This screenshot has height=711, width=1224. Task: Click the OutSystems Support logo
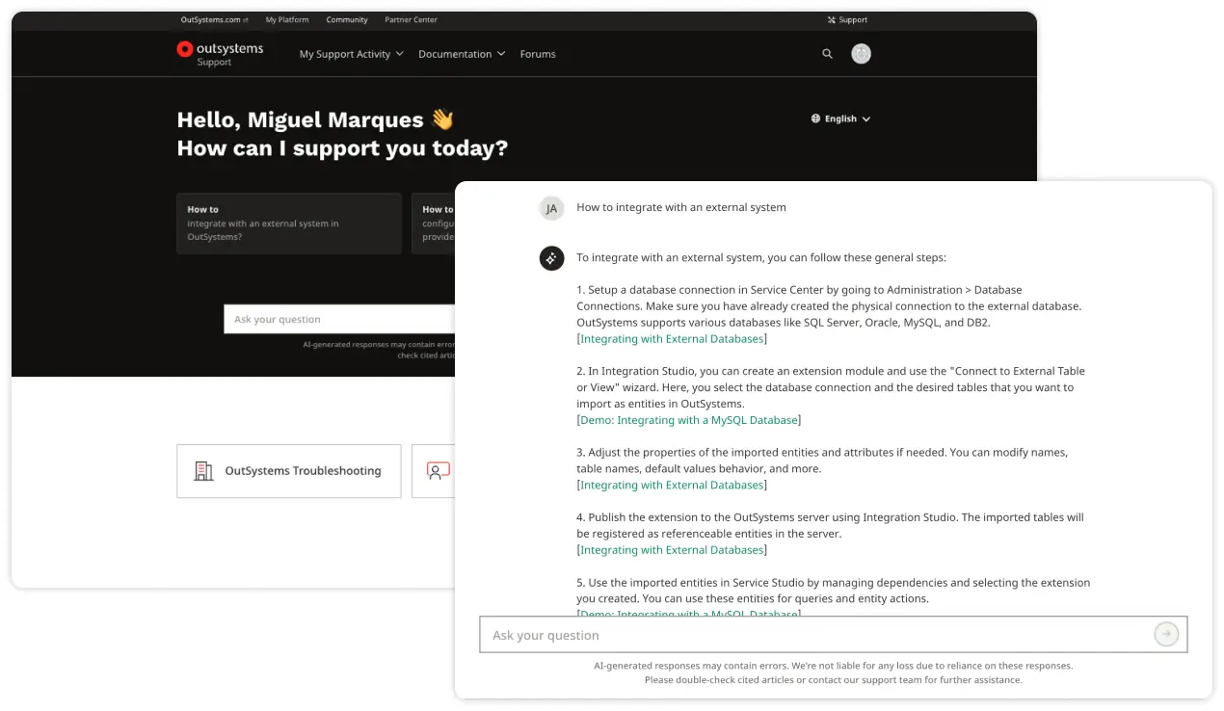click(221, 54)
